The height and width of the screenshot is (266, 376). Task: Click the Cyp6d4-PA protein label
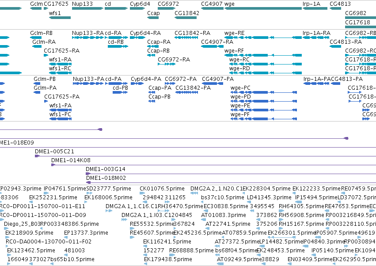(x=146, y=79)
